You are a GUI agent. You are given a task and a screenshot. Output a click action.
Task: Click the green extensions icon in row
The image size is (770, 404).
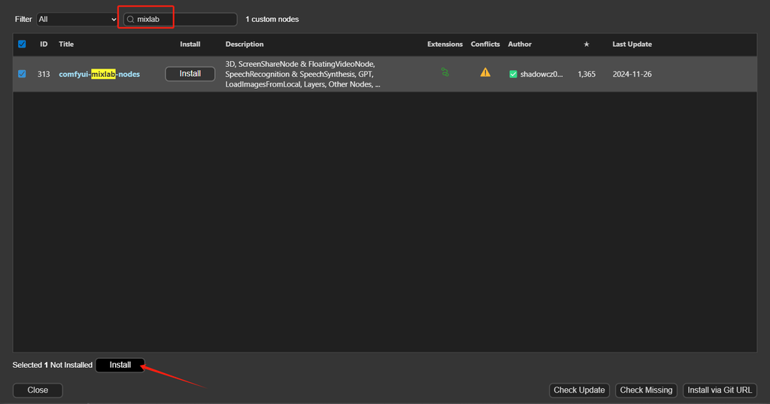[x=445, y=72]
